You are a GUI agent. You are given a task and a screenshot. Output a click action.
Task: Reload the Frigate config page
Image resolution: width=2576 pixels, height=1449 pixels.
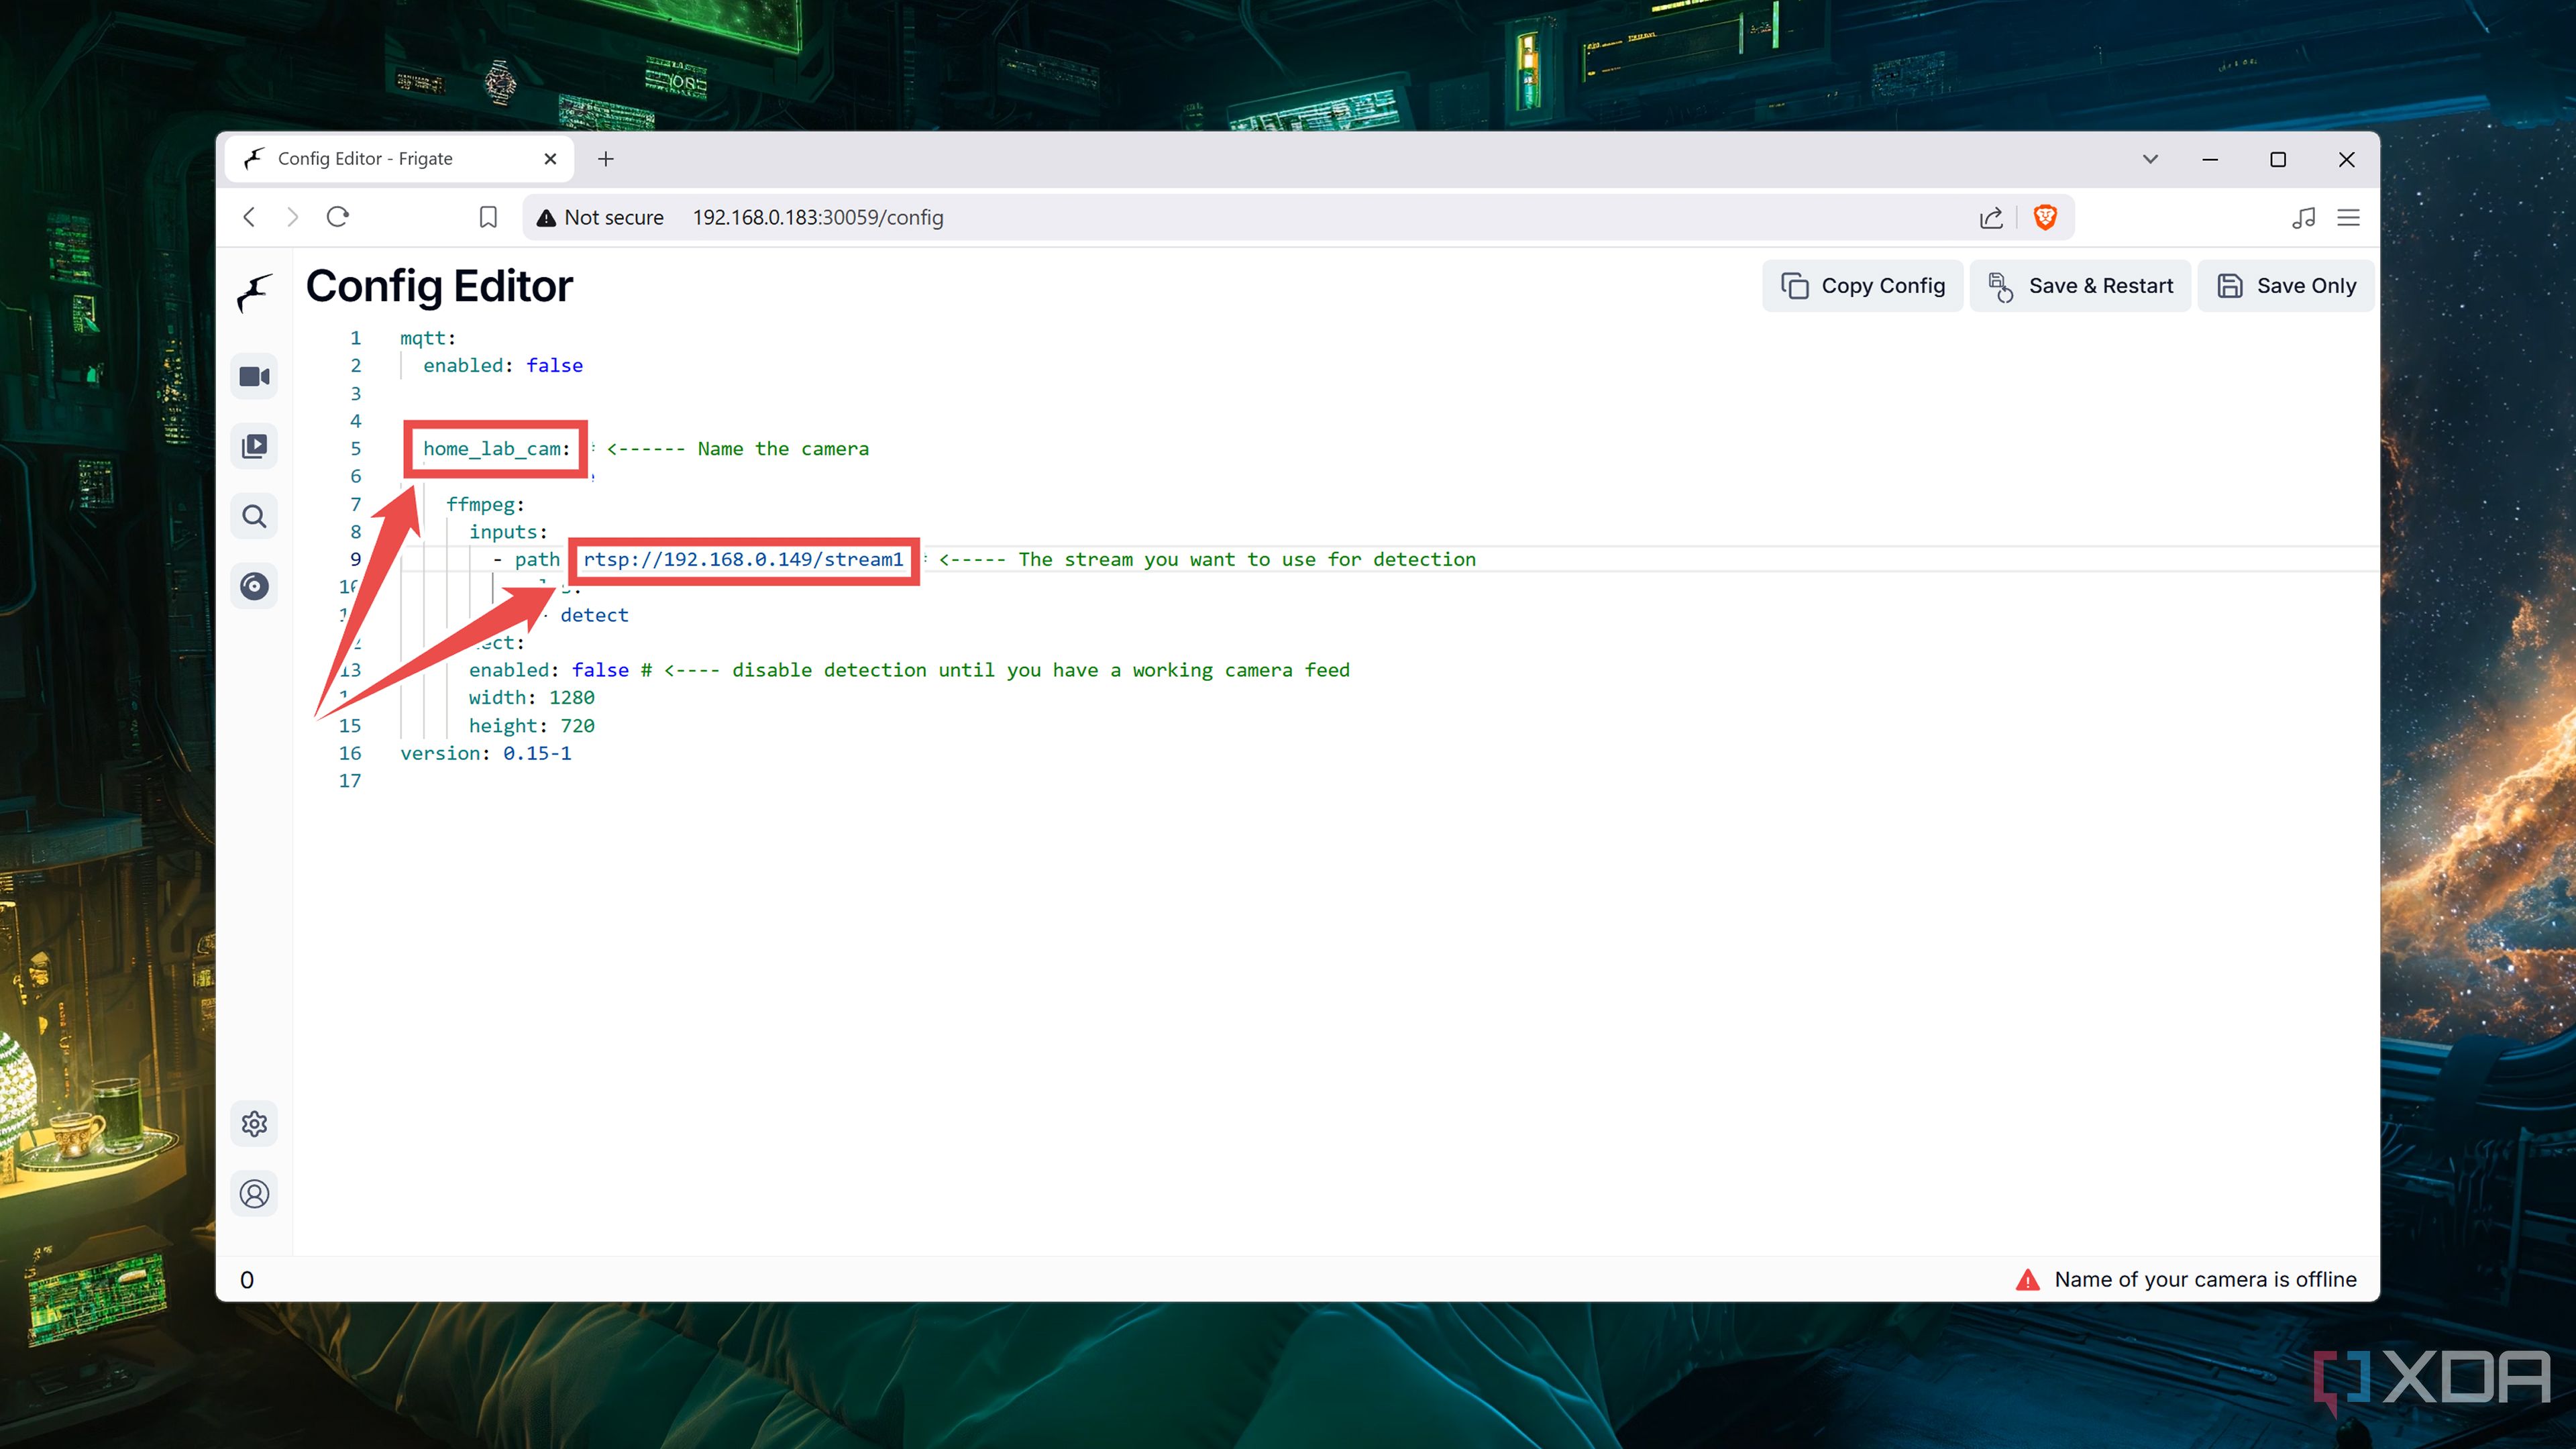pos(338,217)
